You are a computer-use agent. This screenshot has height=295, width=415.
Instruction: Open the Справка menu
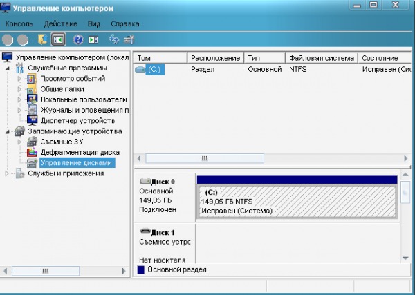pos(125,23)
